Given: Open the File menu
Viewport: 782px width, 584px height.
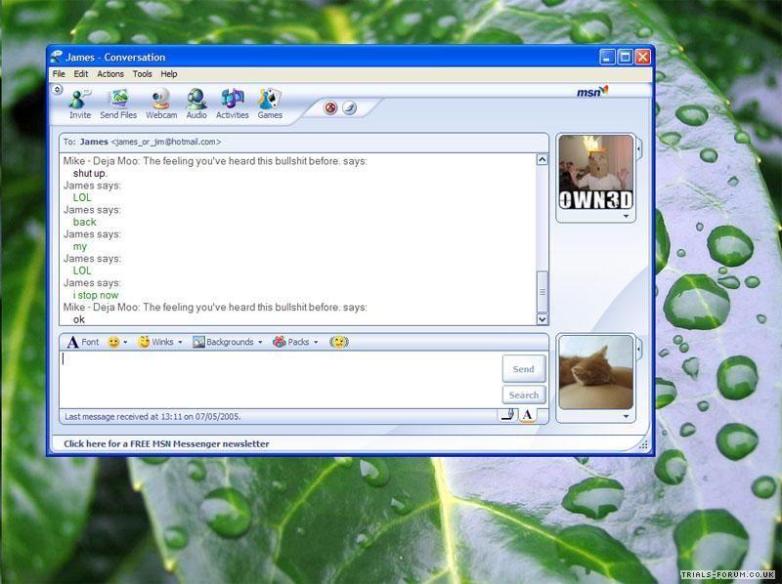Looking at the screenshot, I should click(59, 74).
